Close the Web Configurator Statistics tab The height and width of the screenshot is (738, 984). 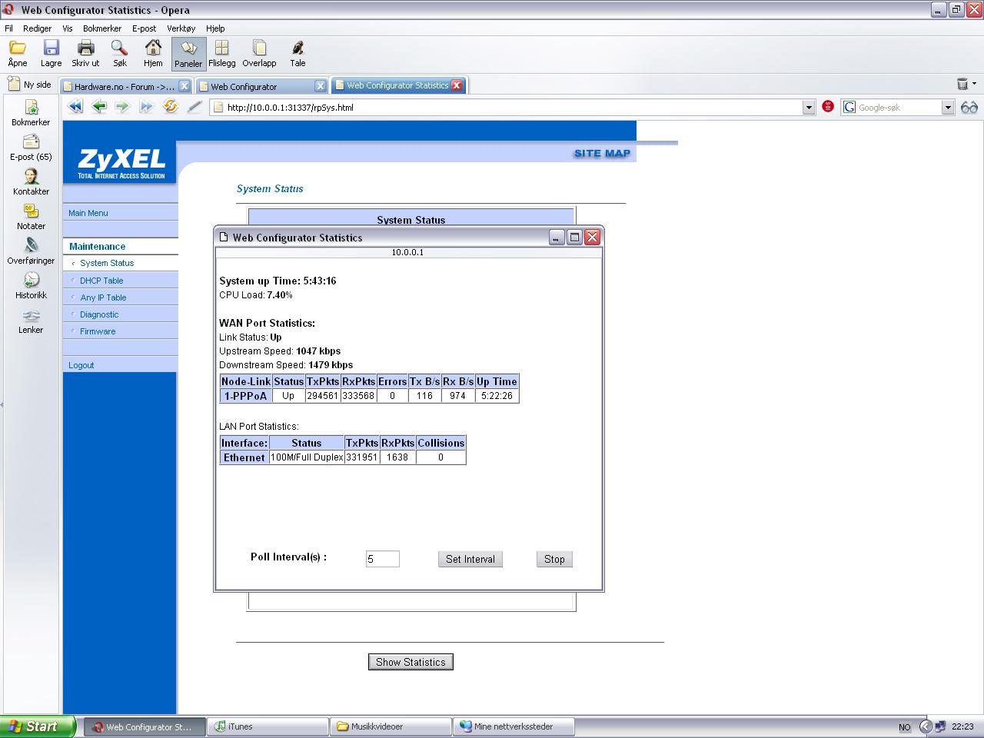coord(457,85)
